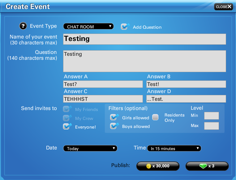Disable the Girls allowed filter

click(x=114, y=117)
